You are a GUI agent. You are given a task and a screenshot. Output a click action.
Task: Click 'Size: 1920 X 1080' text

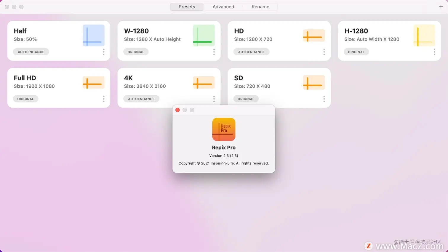coord(34,86)
